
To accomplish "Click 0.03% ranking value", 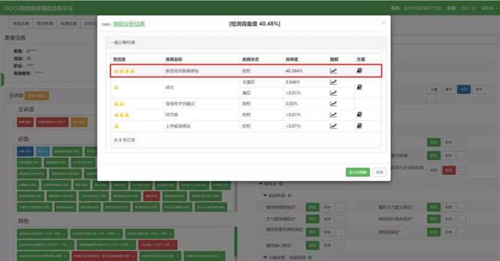I will (291, 104).
